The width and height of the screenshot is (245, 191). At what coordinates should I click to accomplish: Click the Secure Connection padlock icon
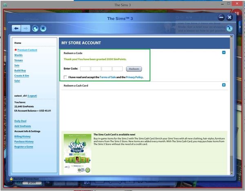tap(11, 179)
